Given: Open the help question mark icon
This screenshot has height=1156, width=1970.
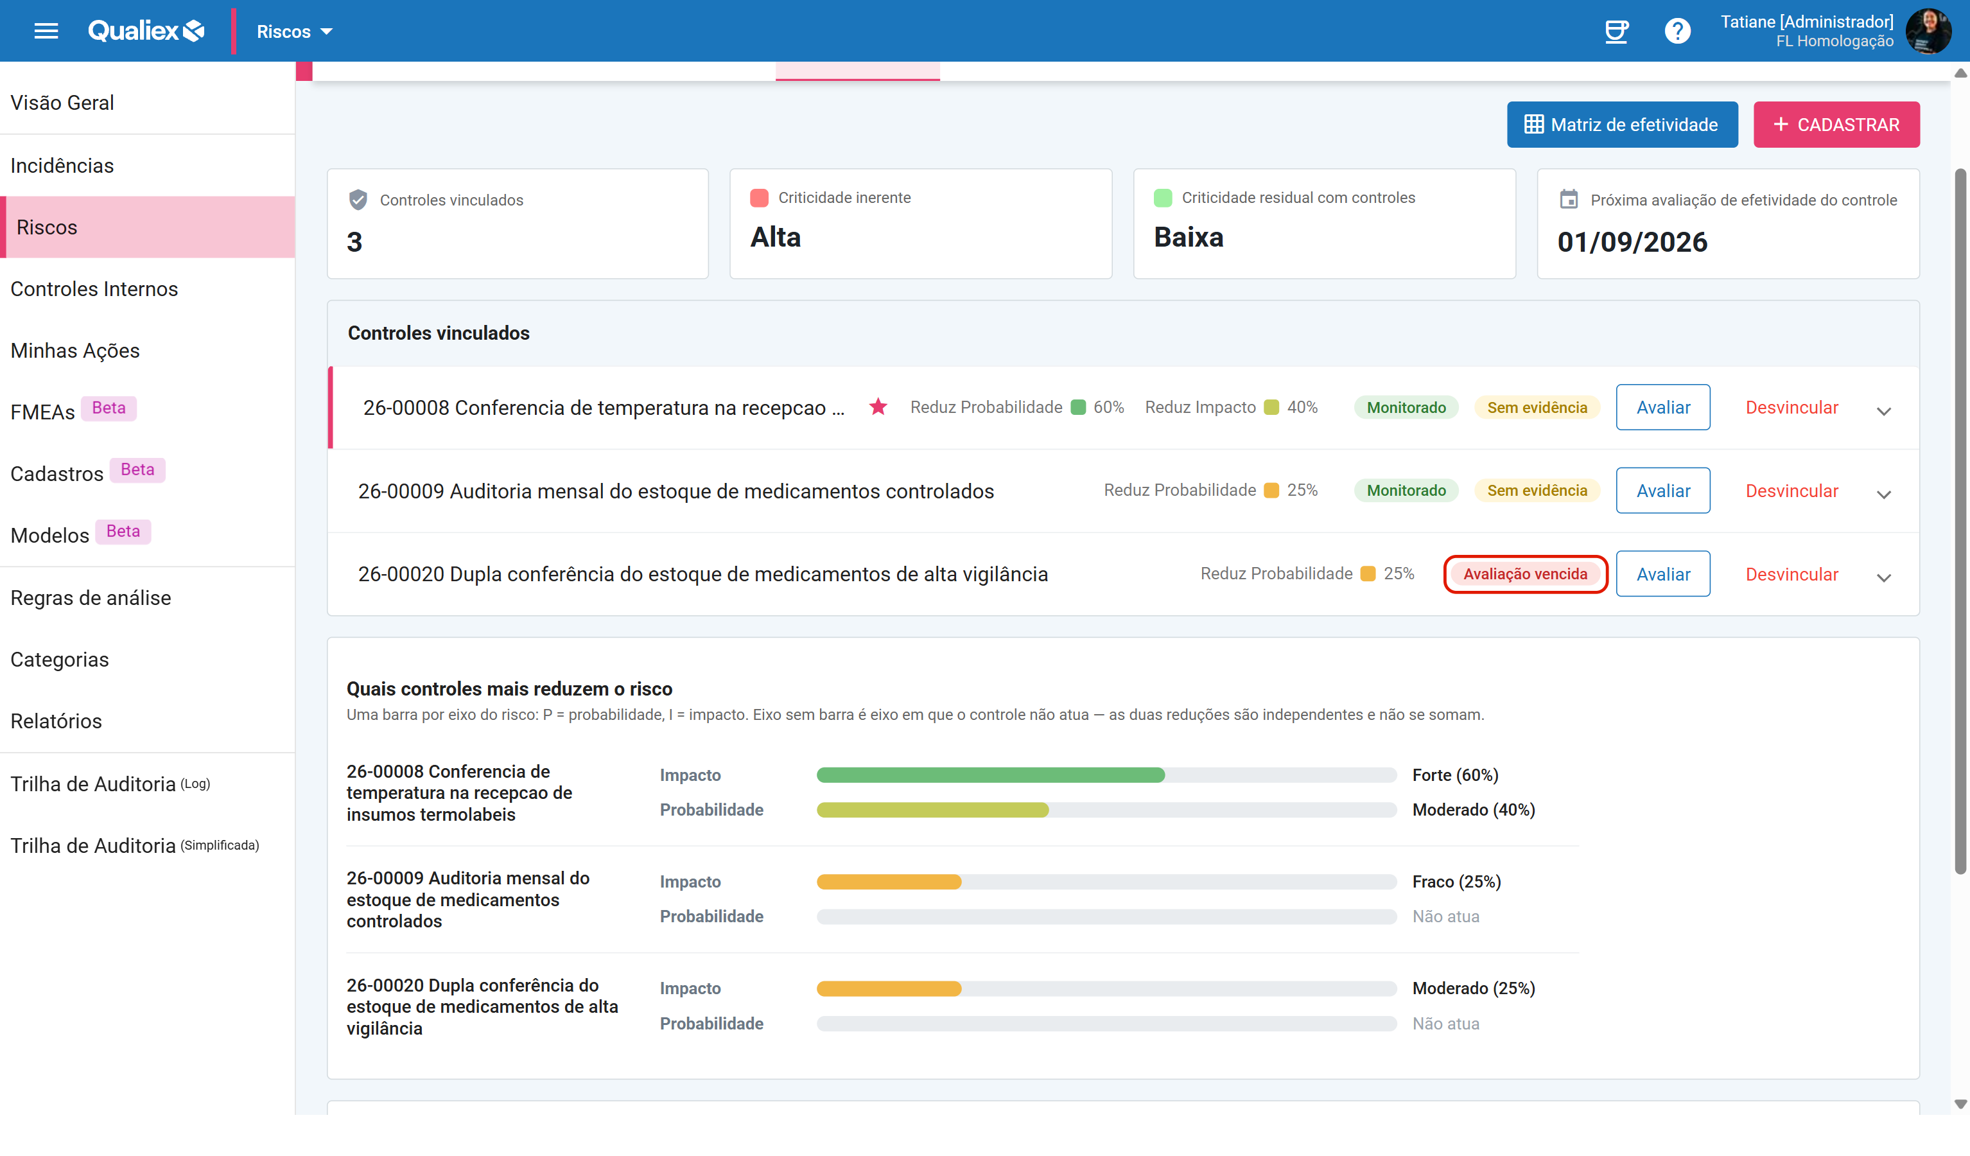Looking at the screenshot, I should pyautogui.click(x=1677, y=31).
